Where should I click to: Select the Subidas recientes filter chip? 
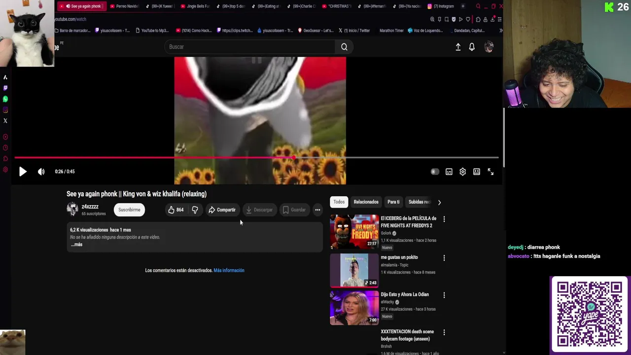(x=419, y=202)
